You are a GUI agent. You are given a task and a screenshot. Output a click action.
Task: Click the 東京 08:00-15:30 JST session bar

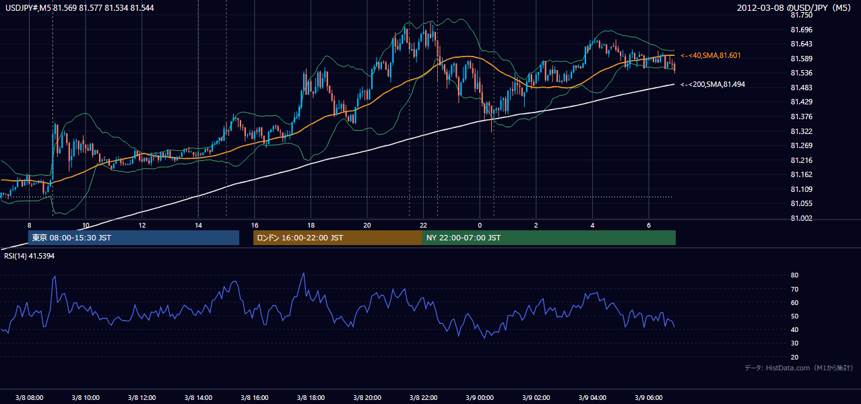click(x=133, y=238)
